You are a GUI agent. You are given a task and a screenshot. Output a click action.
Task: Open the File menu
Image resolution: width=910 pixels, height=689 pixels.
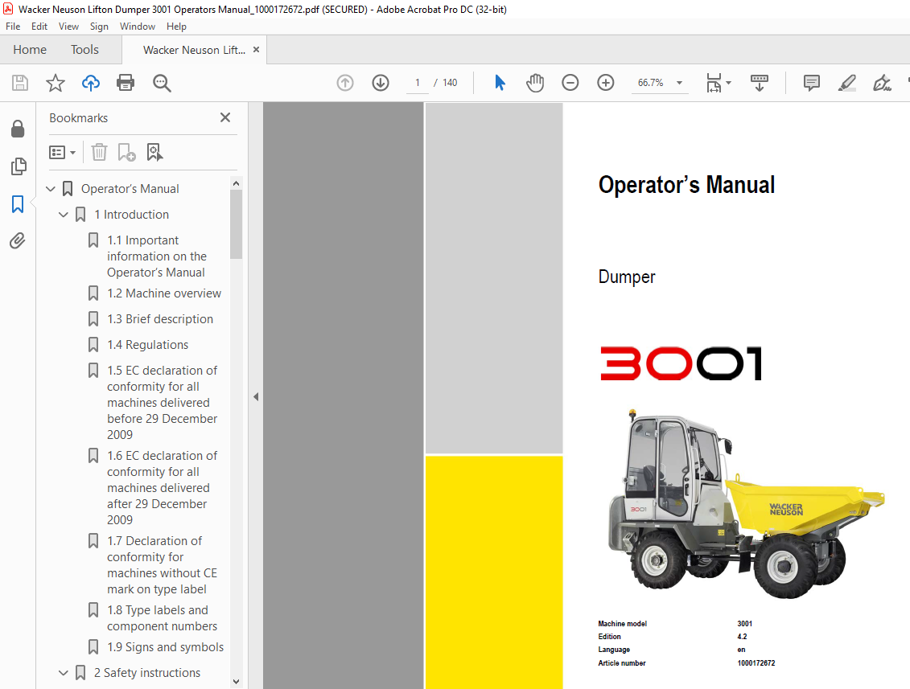click(13, 26)
